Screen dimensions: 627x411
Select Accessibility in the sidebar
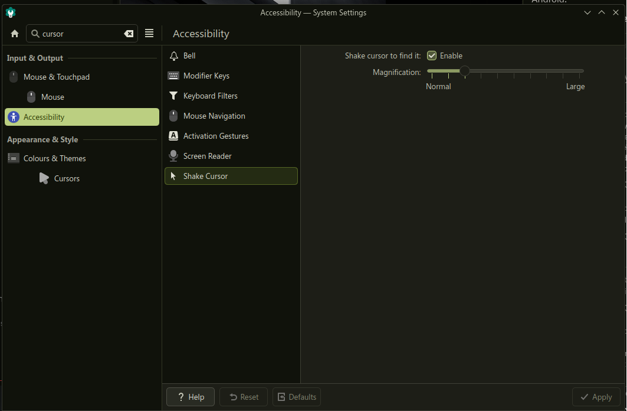click(x=82, y=117)
